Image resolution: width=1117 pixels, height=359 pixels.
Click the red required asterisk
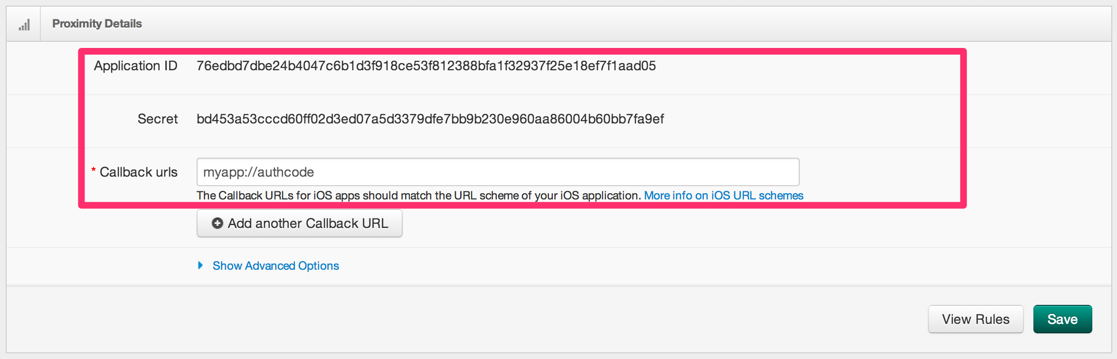pos(94,170)
